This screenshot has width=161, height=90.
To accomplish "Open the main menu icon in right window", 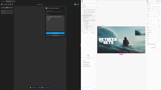I will click(82, 1).
